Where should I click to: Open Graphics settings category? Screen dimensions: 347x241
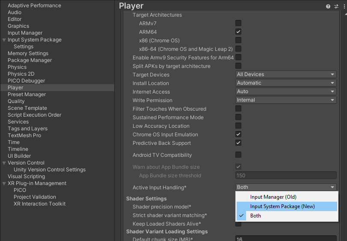(18, 26)
